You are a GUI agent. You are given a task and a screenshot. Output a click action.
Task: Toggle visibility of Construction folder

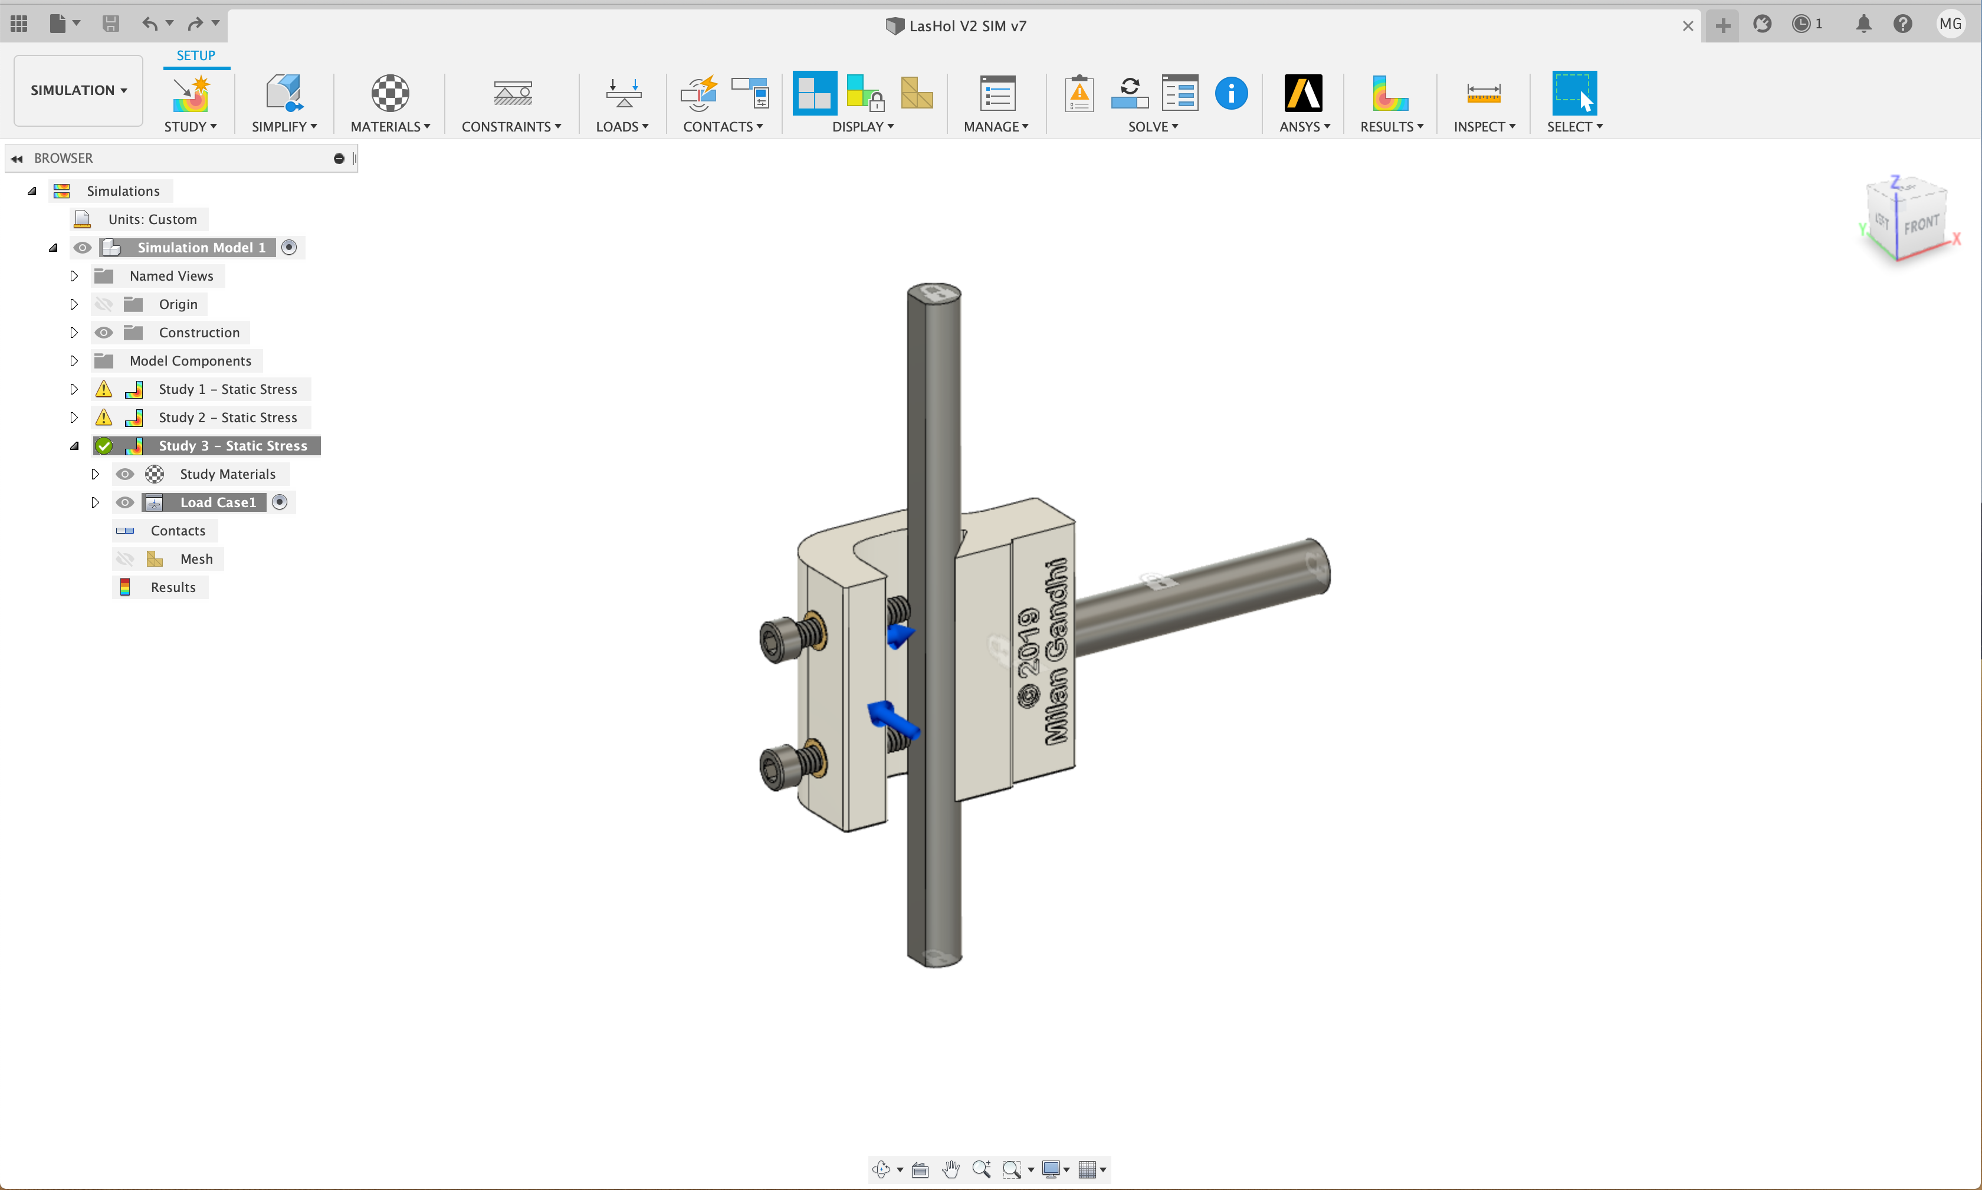tap(103, 333)
